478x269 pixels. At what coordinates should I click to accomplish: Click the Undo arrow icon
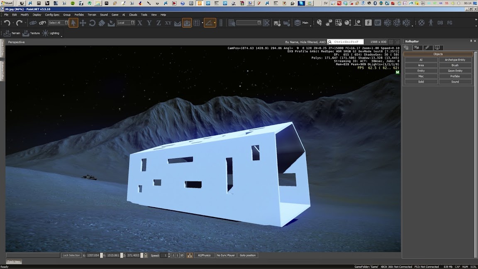(7, 23)
